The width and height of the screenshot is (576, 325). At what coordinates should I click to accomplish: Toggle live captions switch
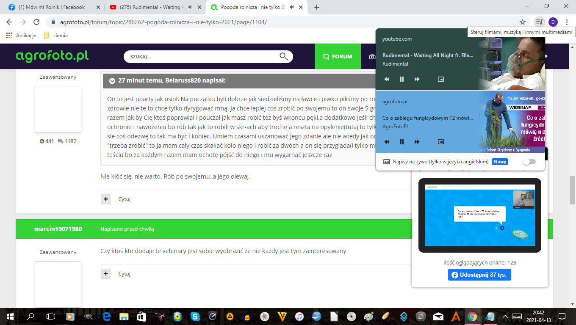(529, 162)
